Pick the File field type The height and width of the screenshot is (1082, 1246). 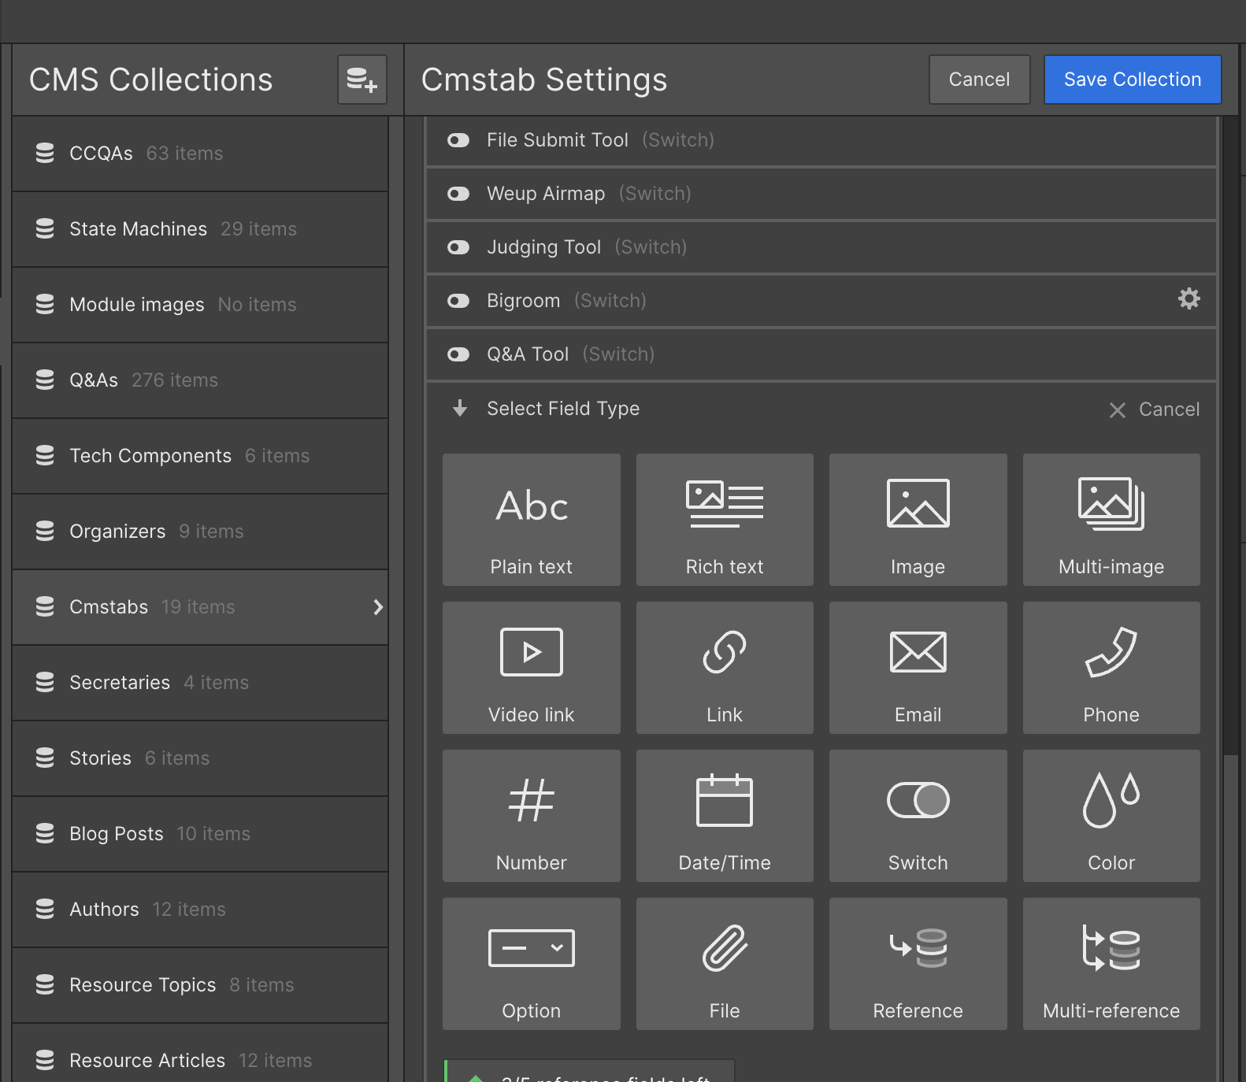click(724, 964)
